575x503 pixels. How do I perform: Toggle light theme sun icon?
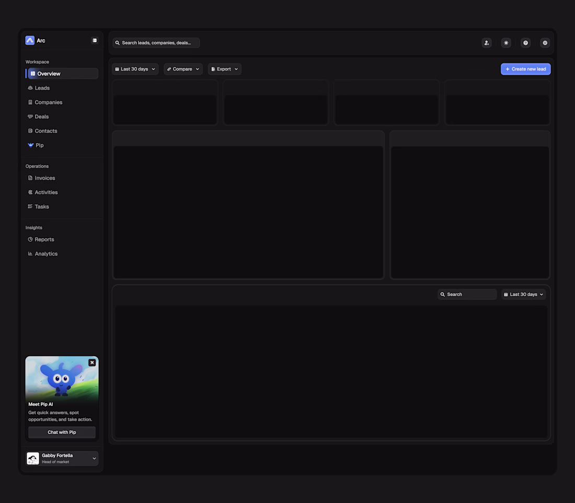tap(506, 43)
